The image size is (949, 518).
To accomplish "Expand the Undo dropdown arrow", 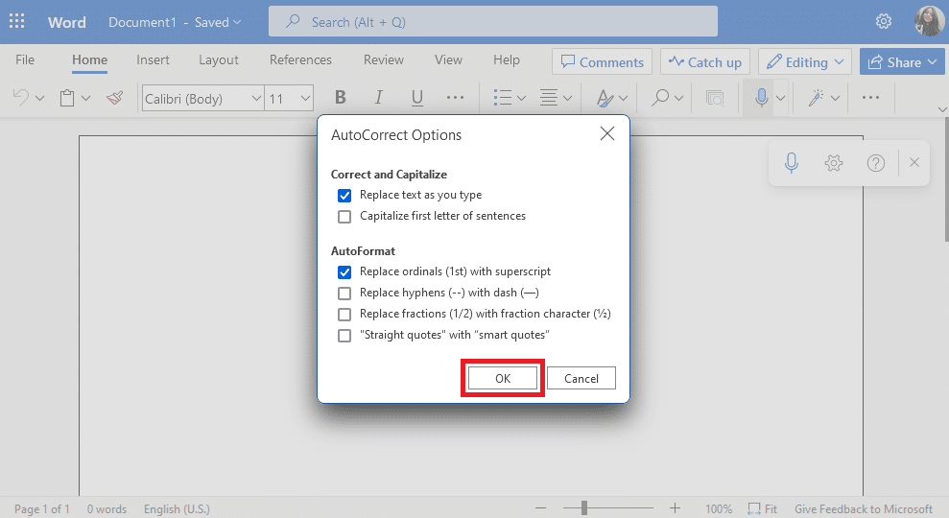I will click(40, 98).
